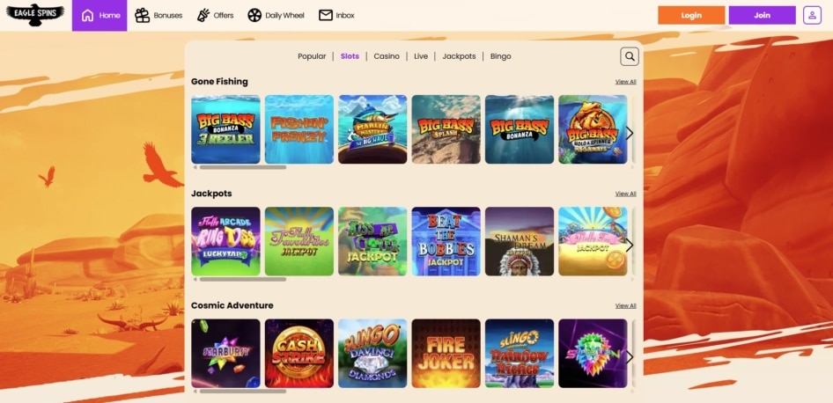Switch to the Jackpots tab
The width and height of the screenshot is (833, 403).
point(459,56)
